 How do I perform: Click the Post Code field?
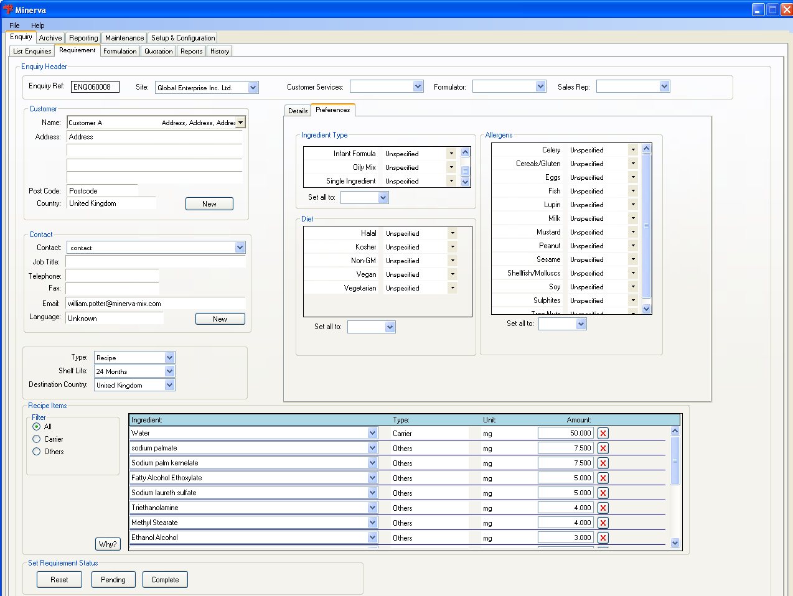coord(102,190)
